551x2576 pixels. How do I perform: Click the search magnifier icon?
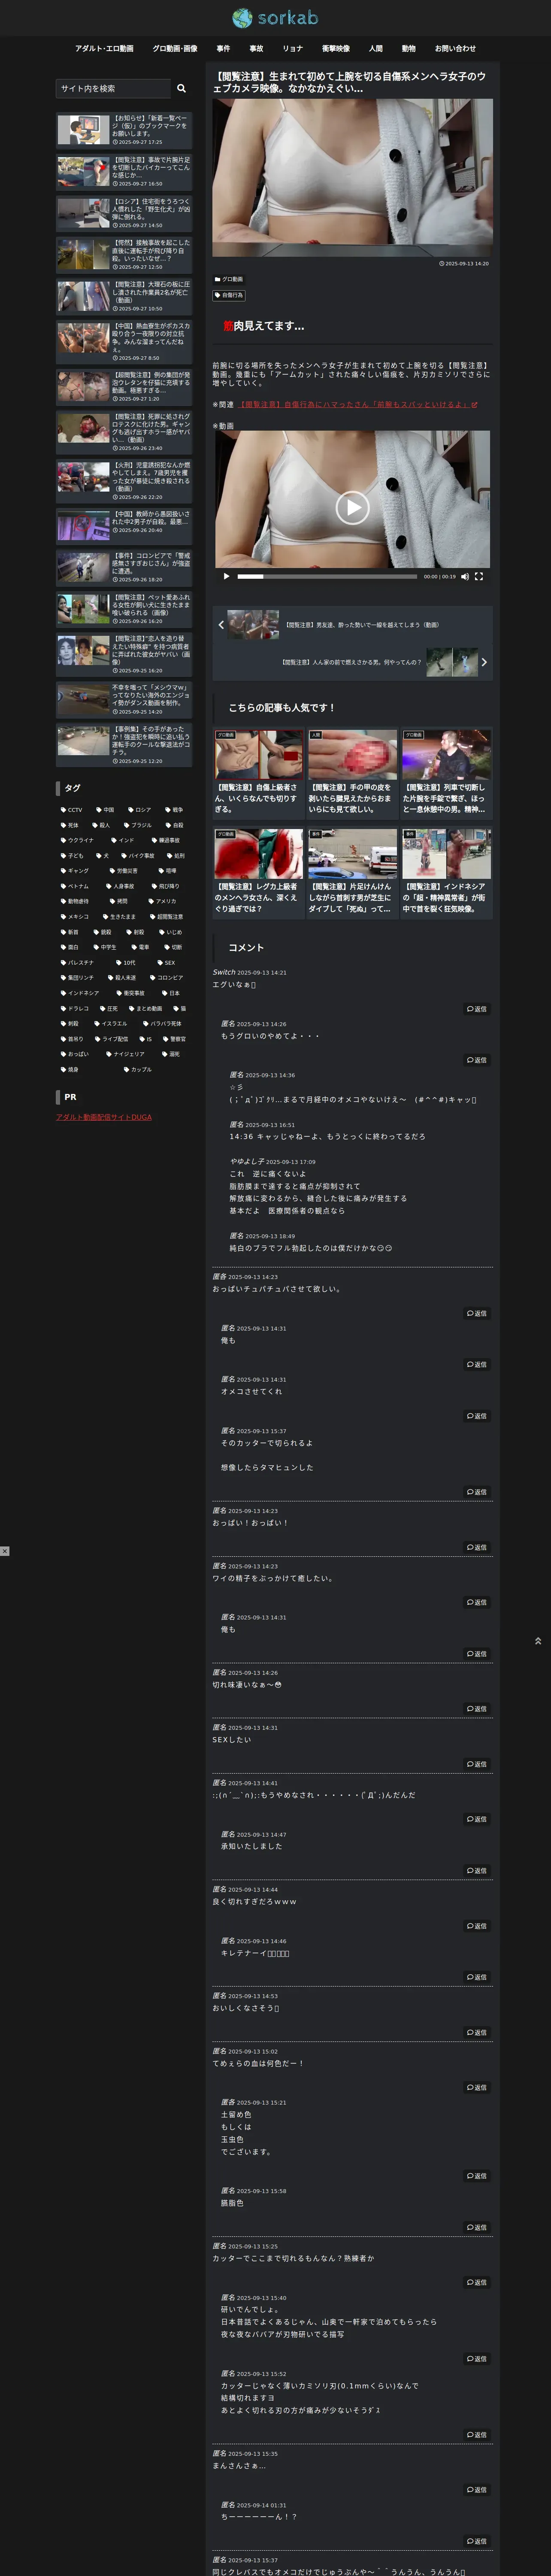click(x=181, y=88)
